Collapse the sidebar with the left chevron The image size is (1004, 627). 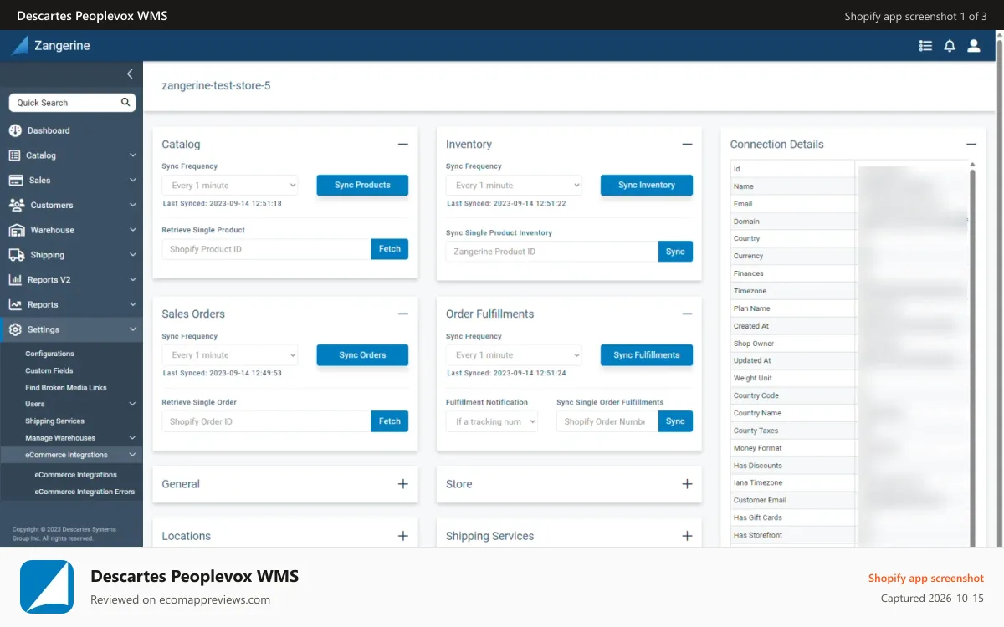[x=130, y=74]
